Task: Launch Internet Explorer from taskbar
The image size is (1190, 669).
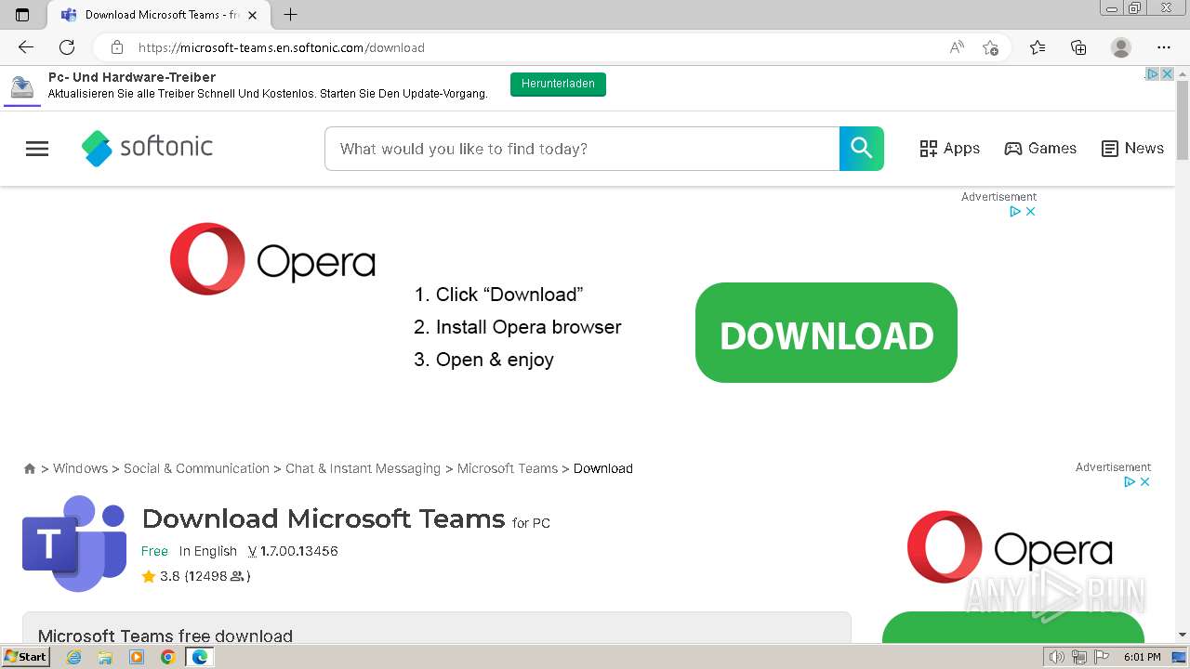Action: pos(74,657)
